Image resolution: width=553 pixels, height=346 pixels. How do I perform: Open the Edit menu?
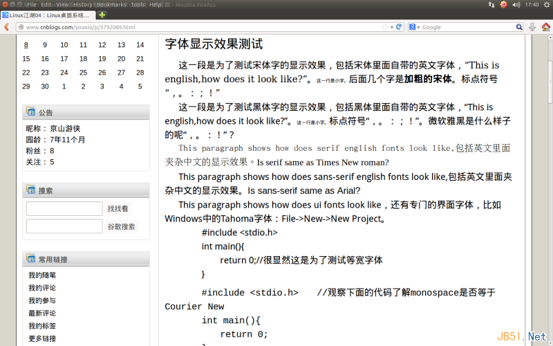point(46,5)
